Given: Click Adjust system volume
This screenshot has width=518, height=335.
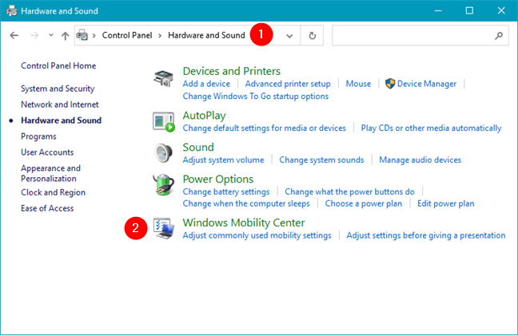Looking at the screenshot, I should pyautogui.click(x=223, y=160).
